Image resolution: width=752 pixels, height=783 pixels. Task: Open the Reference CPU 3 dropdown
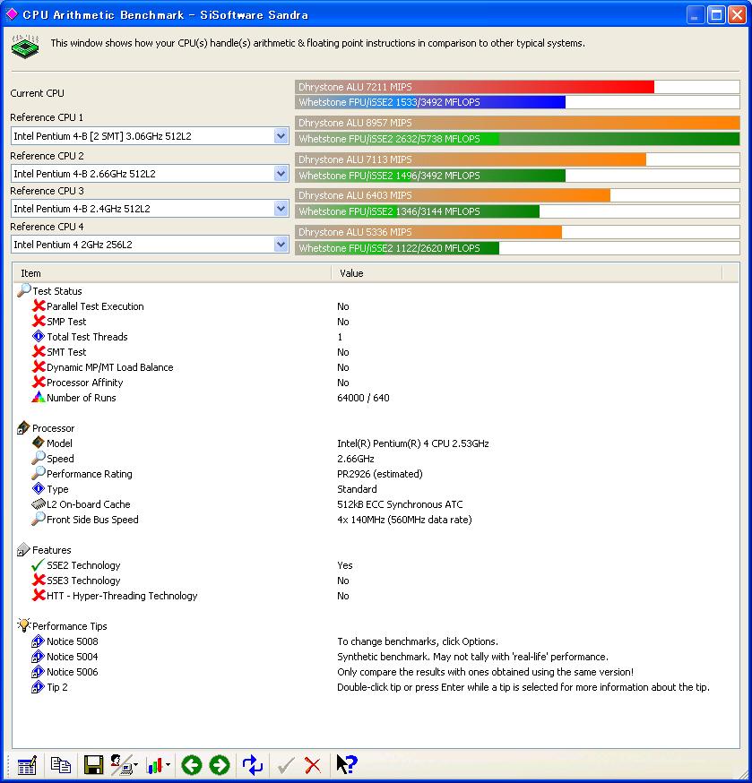tap(281, 209)
